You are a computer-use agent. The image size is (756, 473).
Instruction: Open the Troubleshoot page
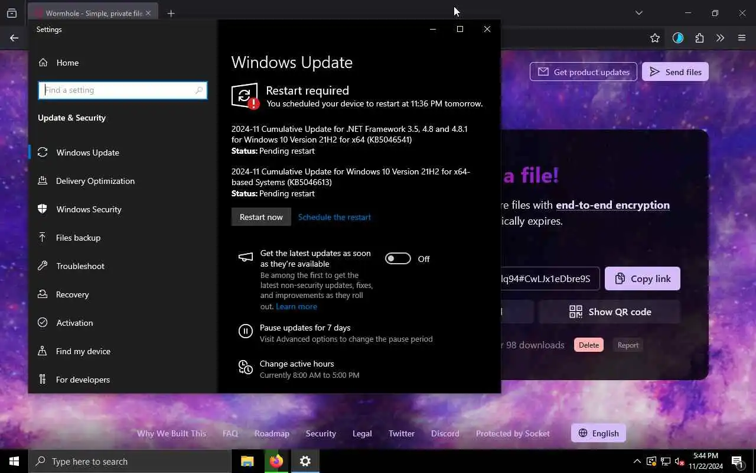point(80,266)
